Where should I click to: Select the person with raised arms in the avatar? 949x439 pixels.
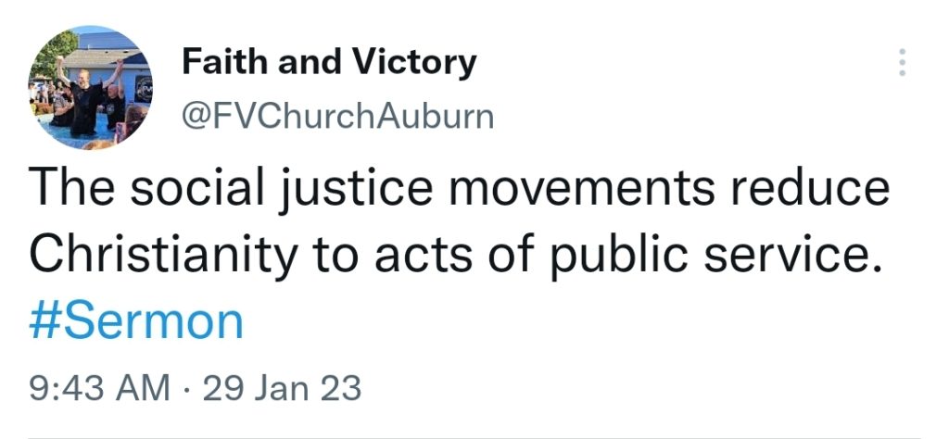coord(86,95)
